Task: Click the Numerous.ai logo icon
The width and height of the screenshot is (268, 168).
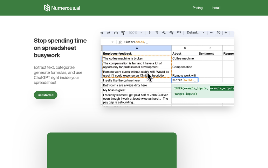Action: click(47, 8)
